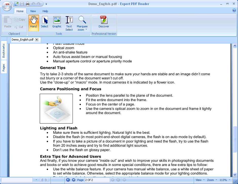This screenshot has width=238, height=184.
Task: Choose the Marquee zoom magnifier tool
Action: pos(82,22)
